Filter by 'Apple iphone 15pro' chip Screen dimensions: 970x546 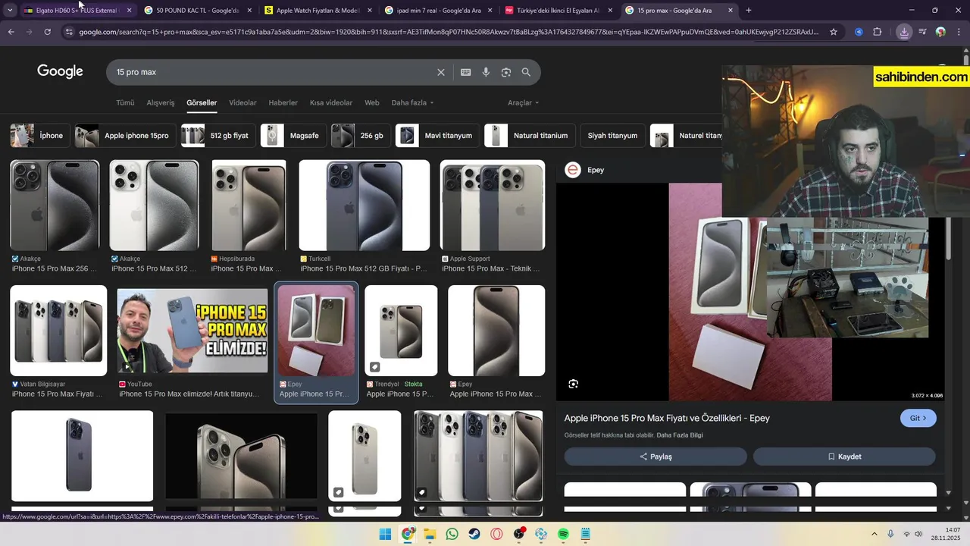pyautogui.click(x=125, y=136)
